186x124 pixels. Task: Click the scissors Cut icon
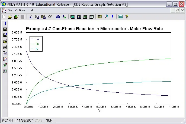[31, 17]
